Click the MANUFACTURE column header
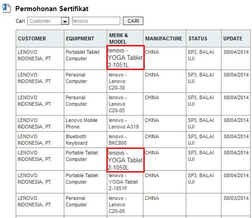 tap(165, 38)
